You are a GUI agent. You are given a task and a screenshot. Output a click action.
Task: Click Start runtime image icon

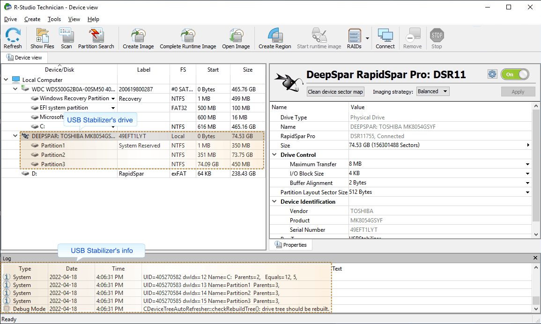click(319, 35)
